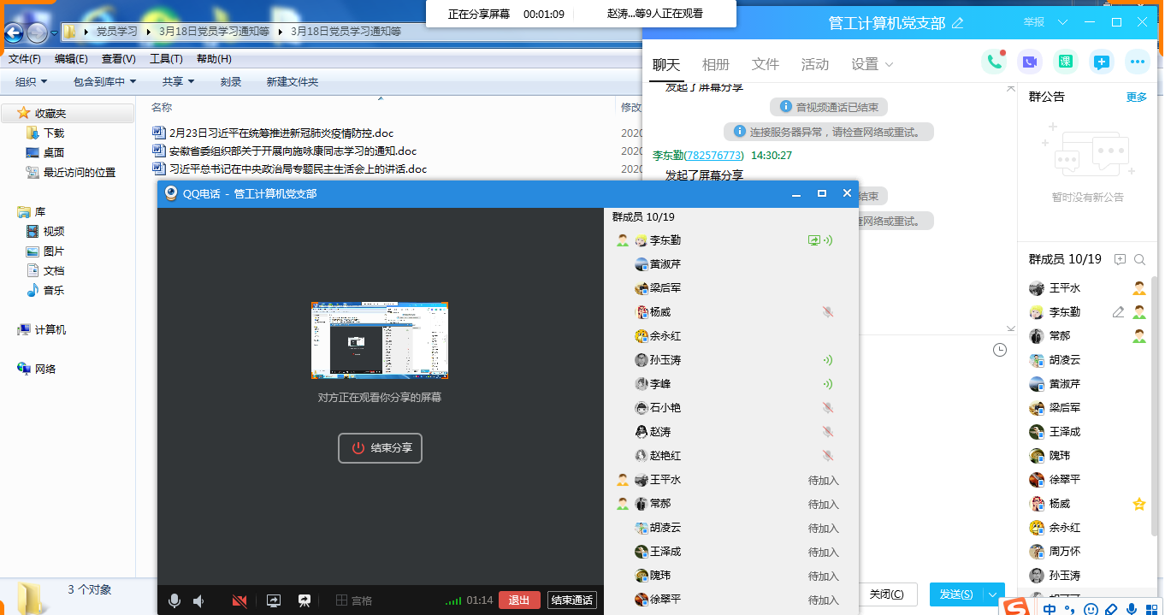Click the 发送(S) button
Screen dimensions: 1165x615
(x=956, y=594)
